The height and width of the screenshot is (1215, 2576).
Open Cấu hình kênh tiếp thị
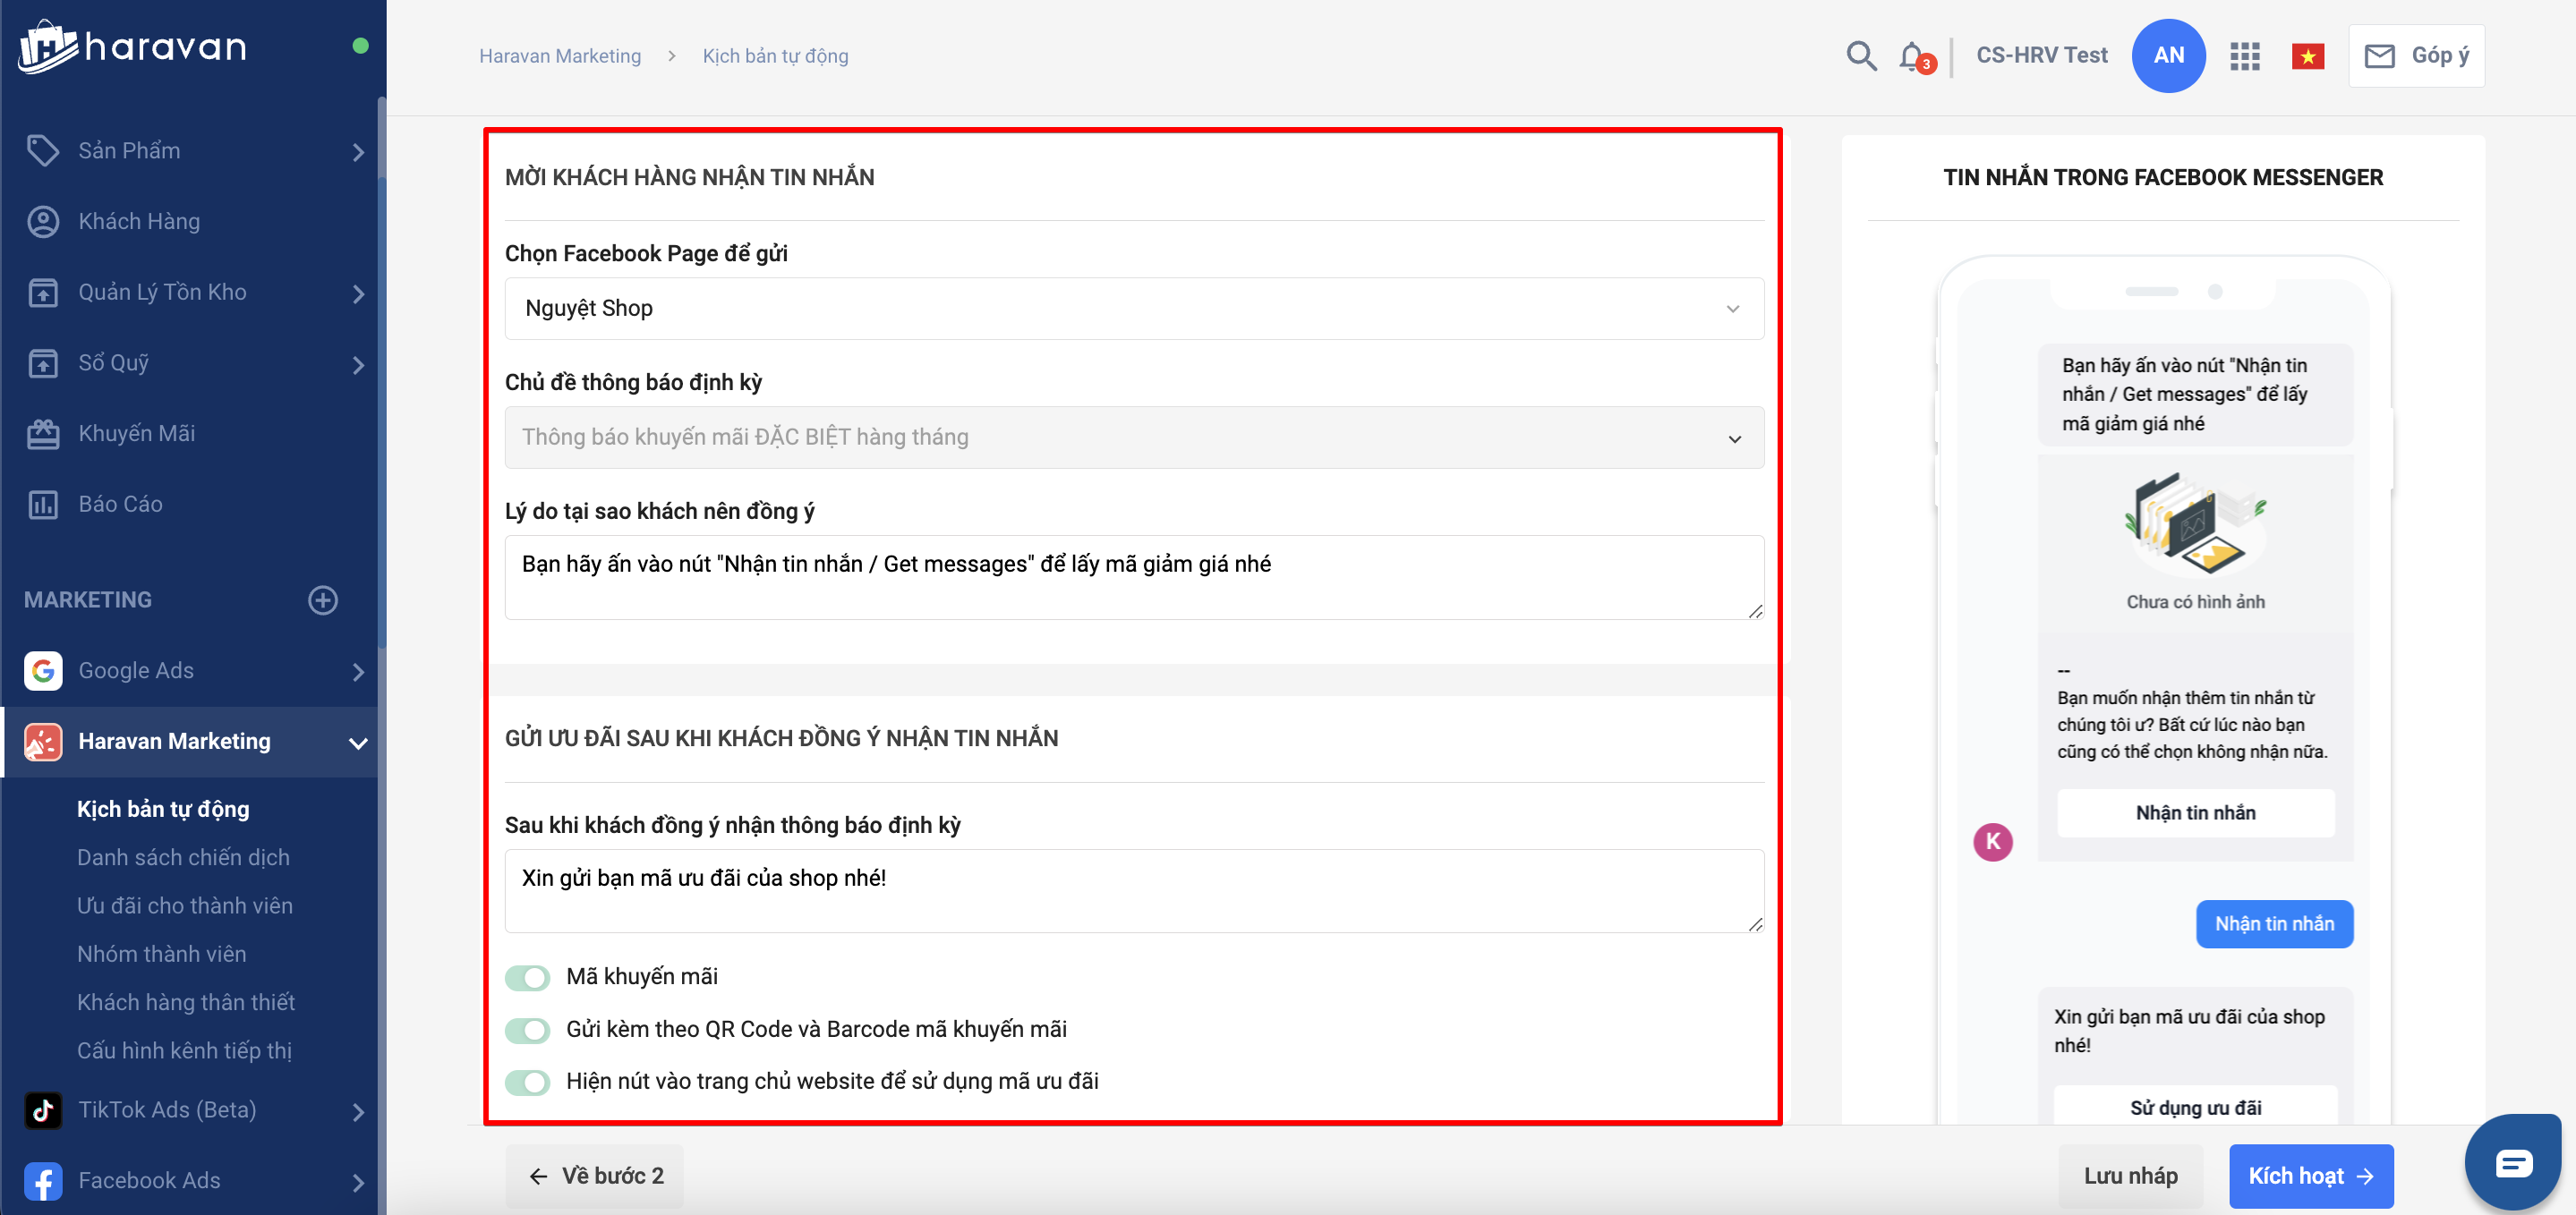184,1051
